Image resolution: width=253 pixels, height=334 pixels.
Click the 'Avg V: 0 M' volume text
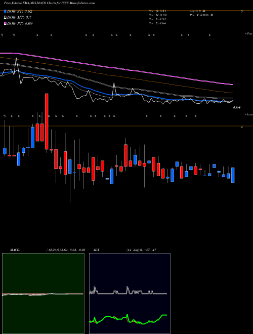(x=197, y=11)
